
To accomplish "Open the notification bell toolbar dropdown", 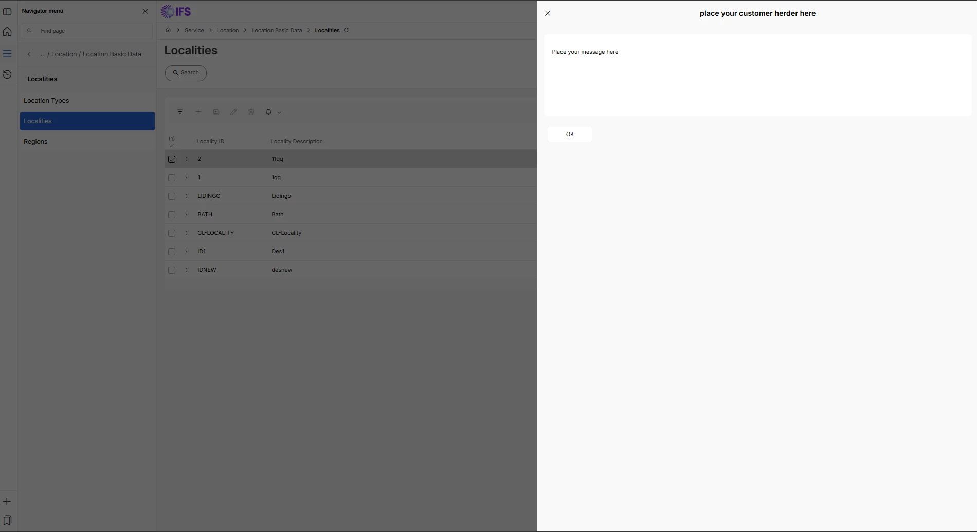I will [x=273, y=112].
